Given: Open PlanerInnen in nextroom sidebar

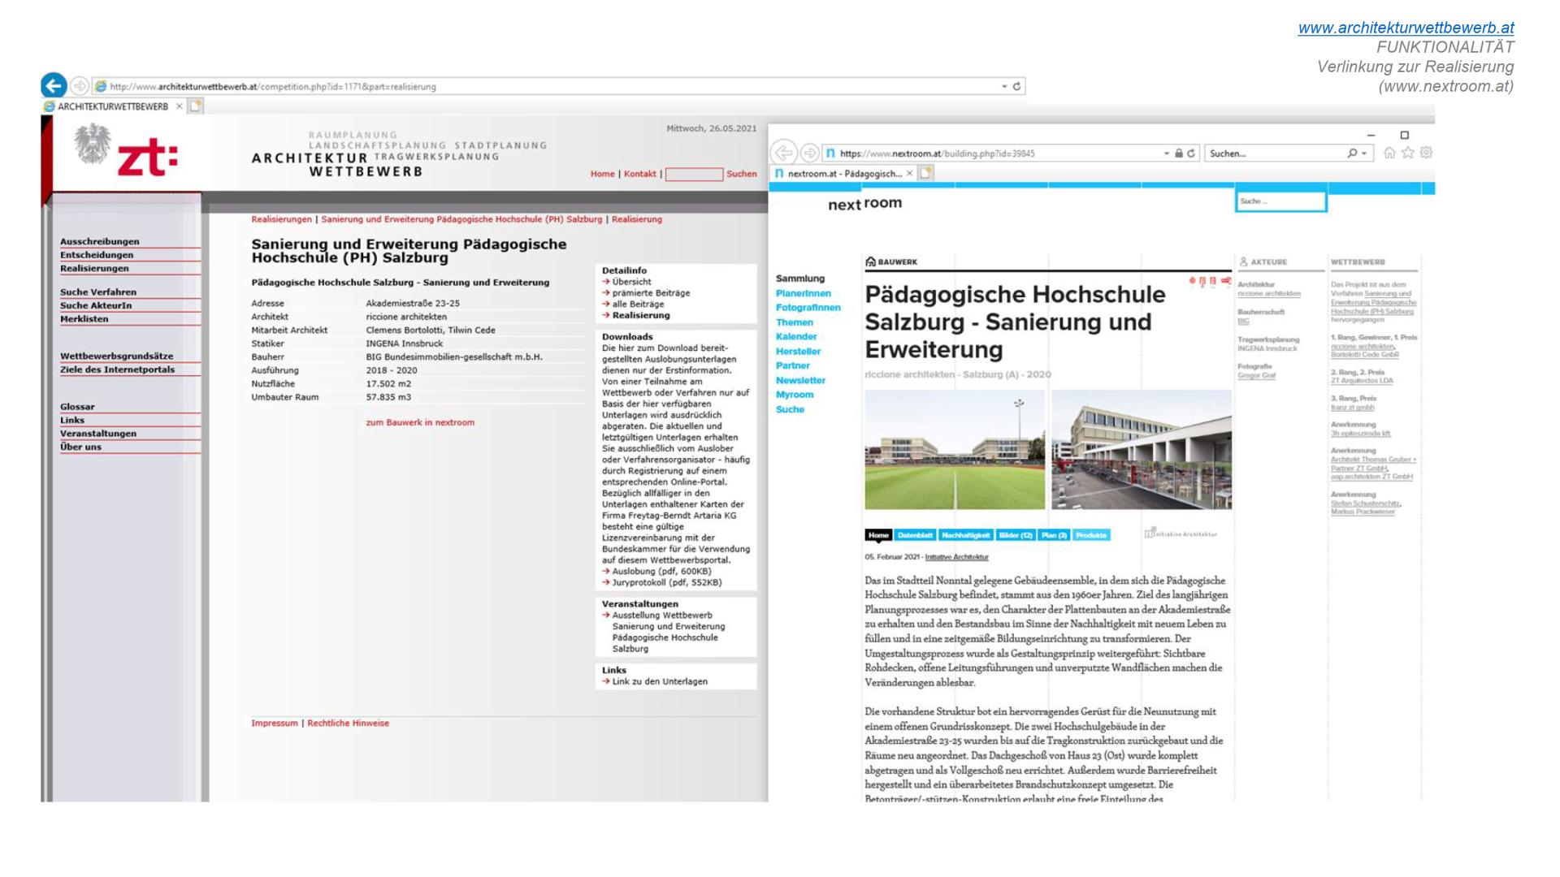Looking at the screenshot, I should click(803, 293).
